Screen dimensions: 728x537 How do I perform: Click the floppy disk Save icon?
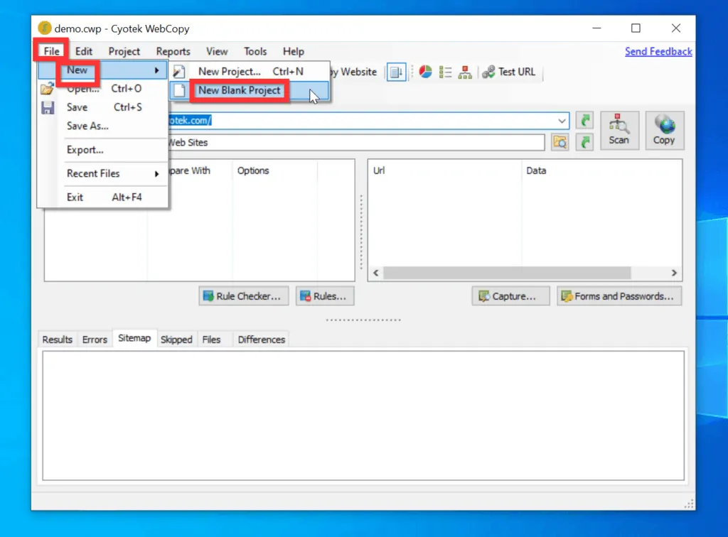pyautogui.click(x=48, y=107)
